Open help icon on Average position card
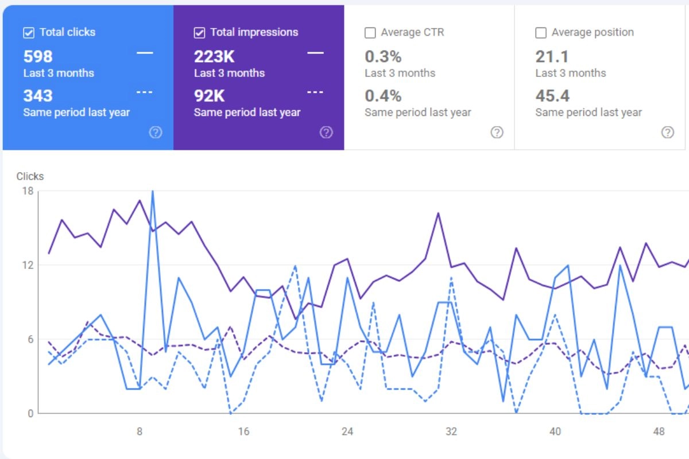The height and width of the screenshot is (459, 689). (x=668, y=133)
